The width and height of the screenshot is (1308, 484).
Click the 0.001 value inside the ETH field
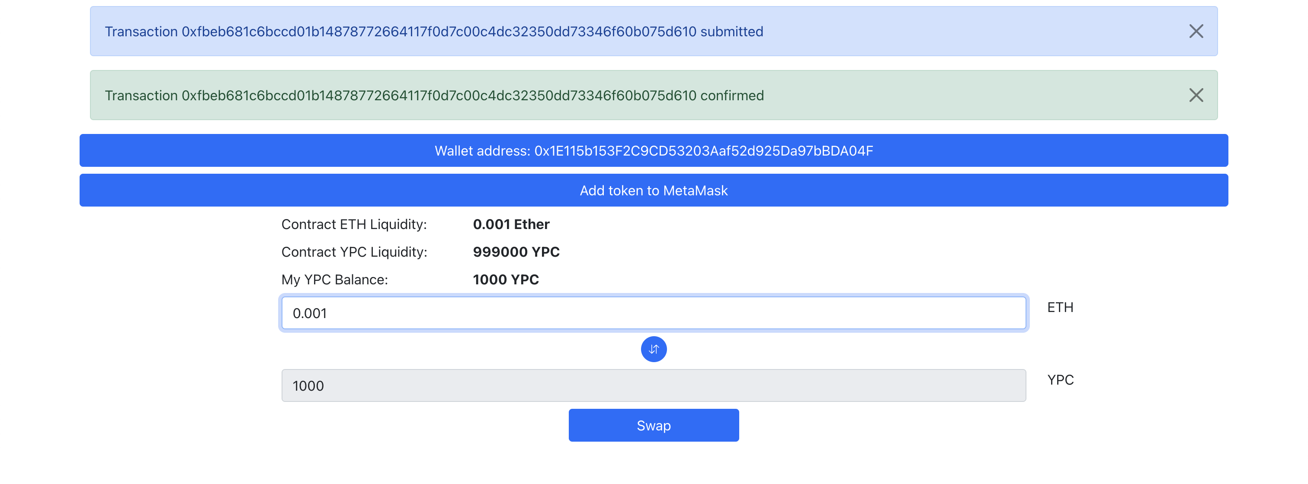tap(309, 313)
